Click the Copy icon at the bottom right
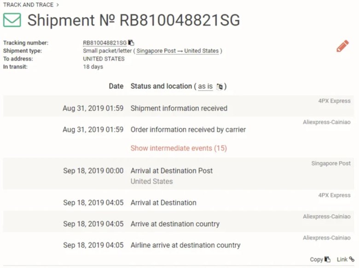359x268 pixels. 327,259
